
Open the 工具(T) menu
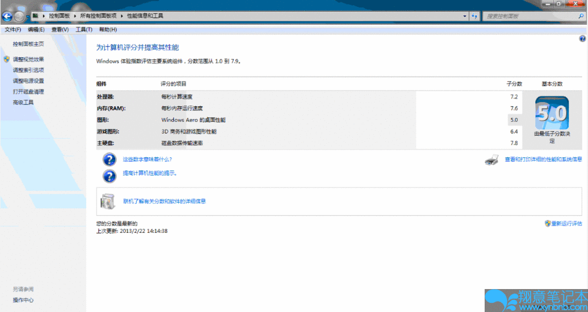[x=84, y=29]
